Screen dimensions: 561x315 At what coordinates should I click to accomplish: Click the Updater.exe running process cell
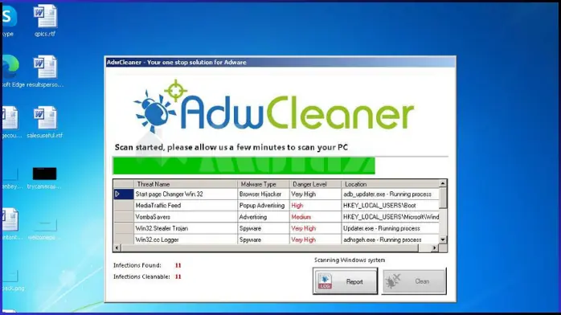pyautogui.click(x=390, y=228)
